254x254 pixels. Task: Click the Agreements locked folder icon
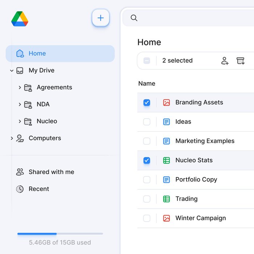[28, 88]
